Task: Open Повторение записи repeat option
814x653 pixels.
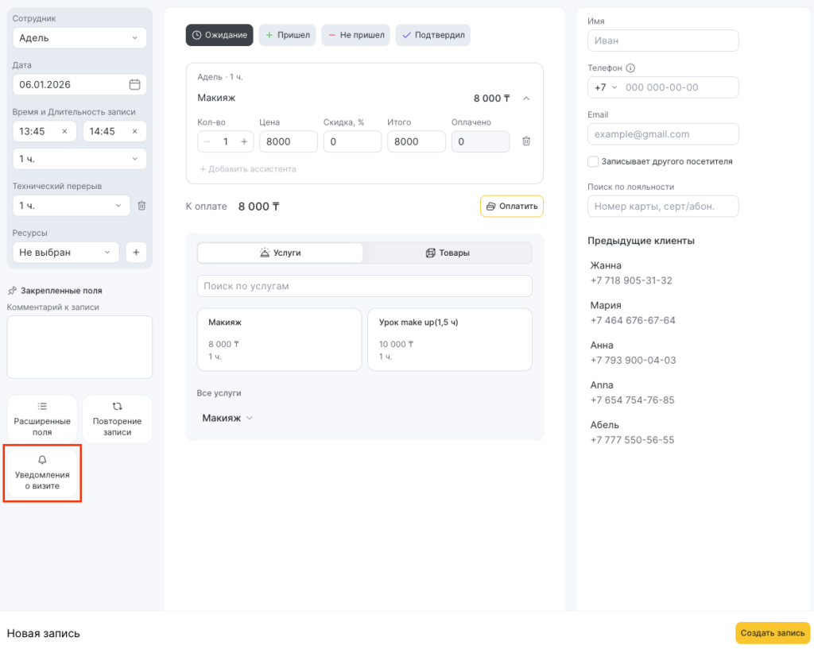Action: coord(117,419)
